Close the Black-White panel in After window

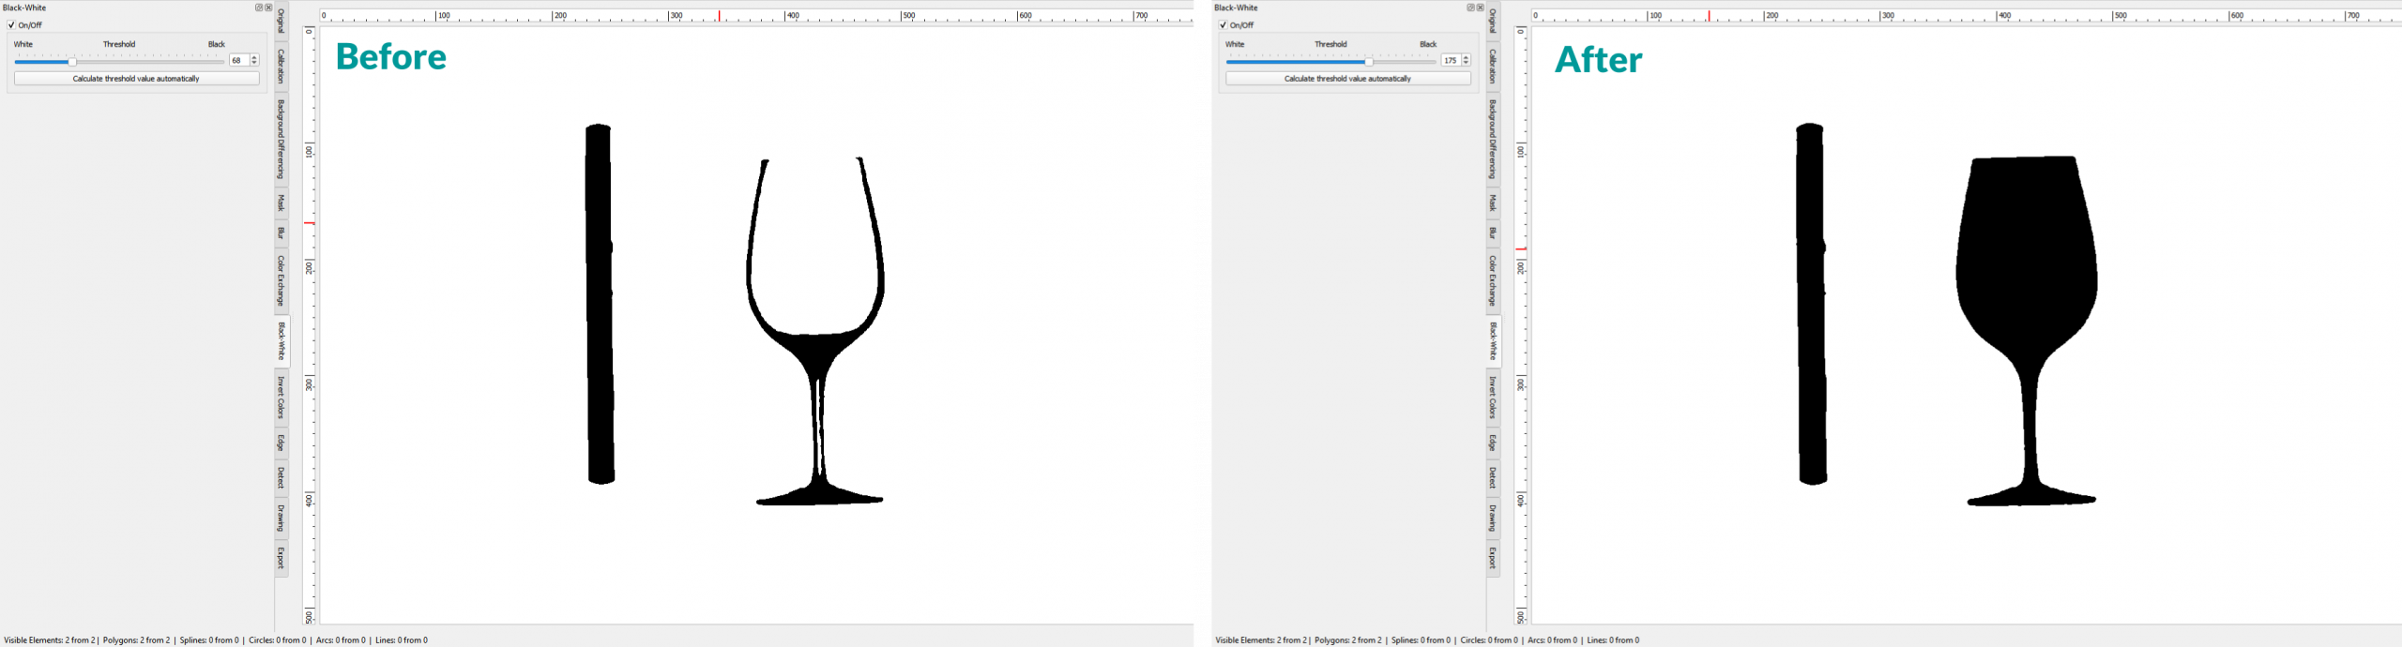tap(1481, 8)
